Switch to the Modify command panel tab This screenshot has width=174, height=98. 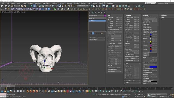pyautogui.click(x=93, y=13)
